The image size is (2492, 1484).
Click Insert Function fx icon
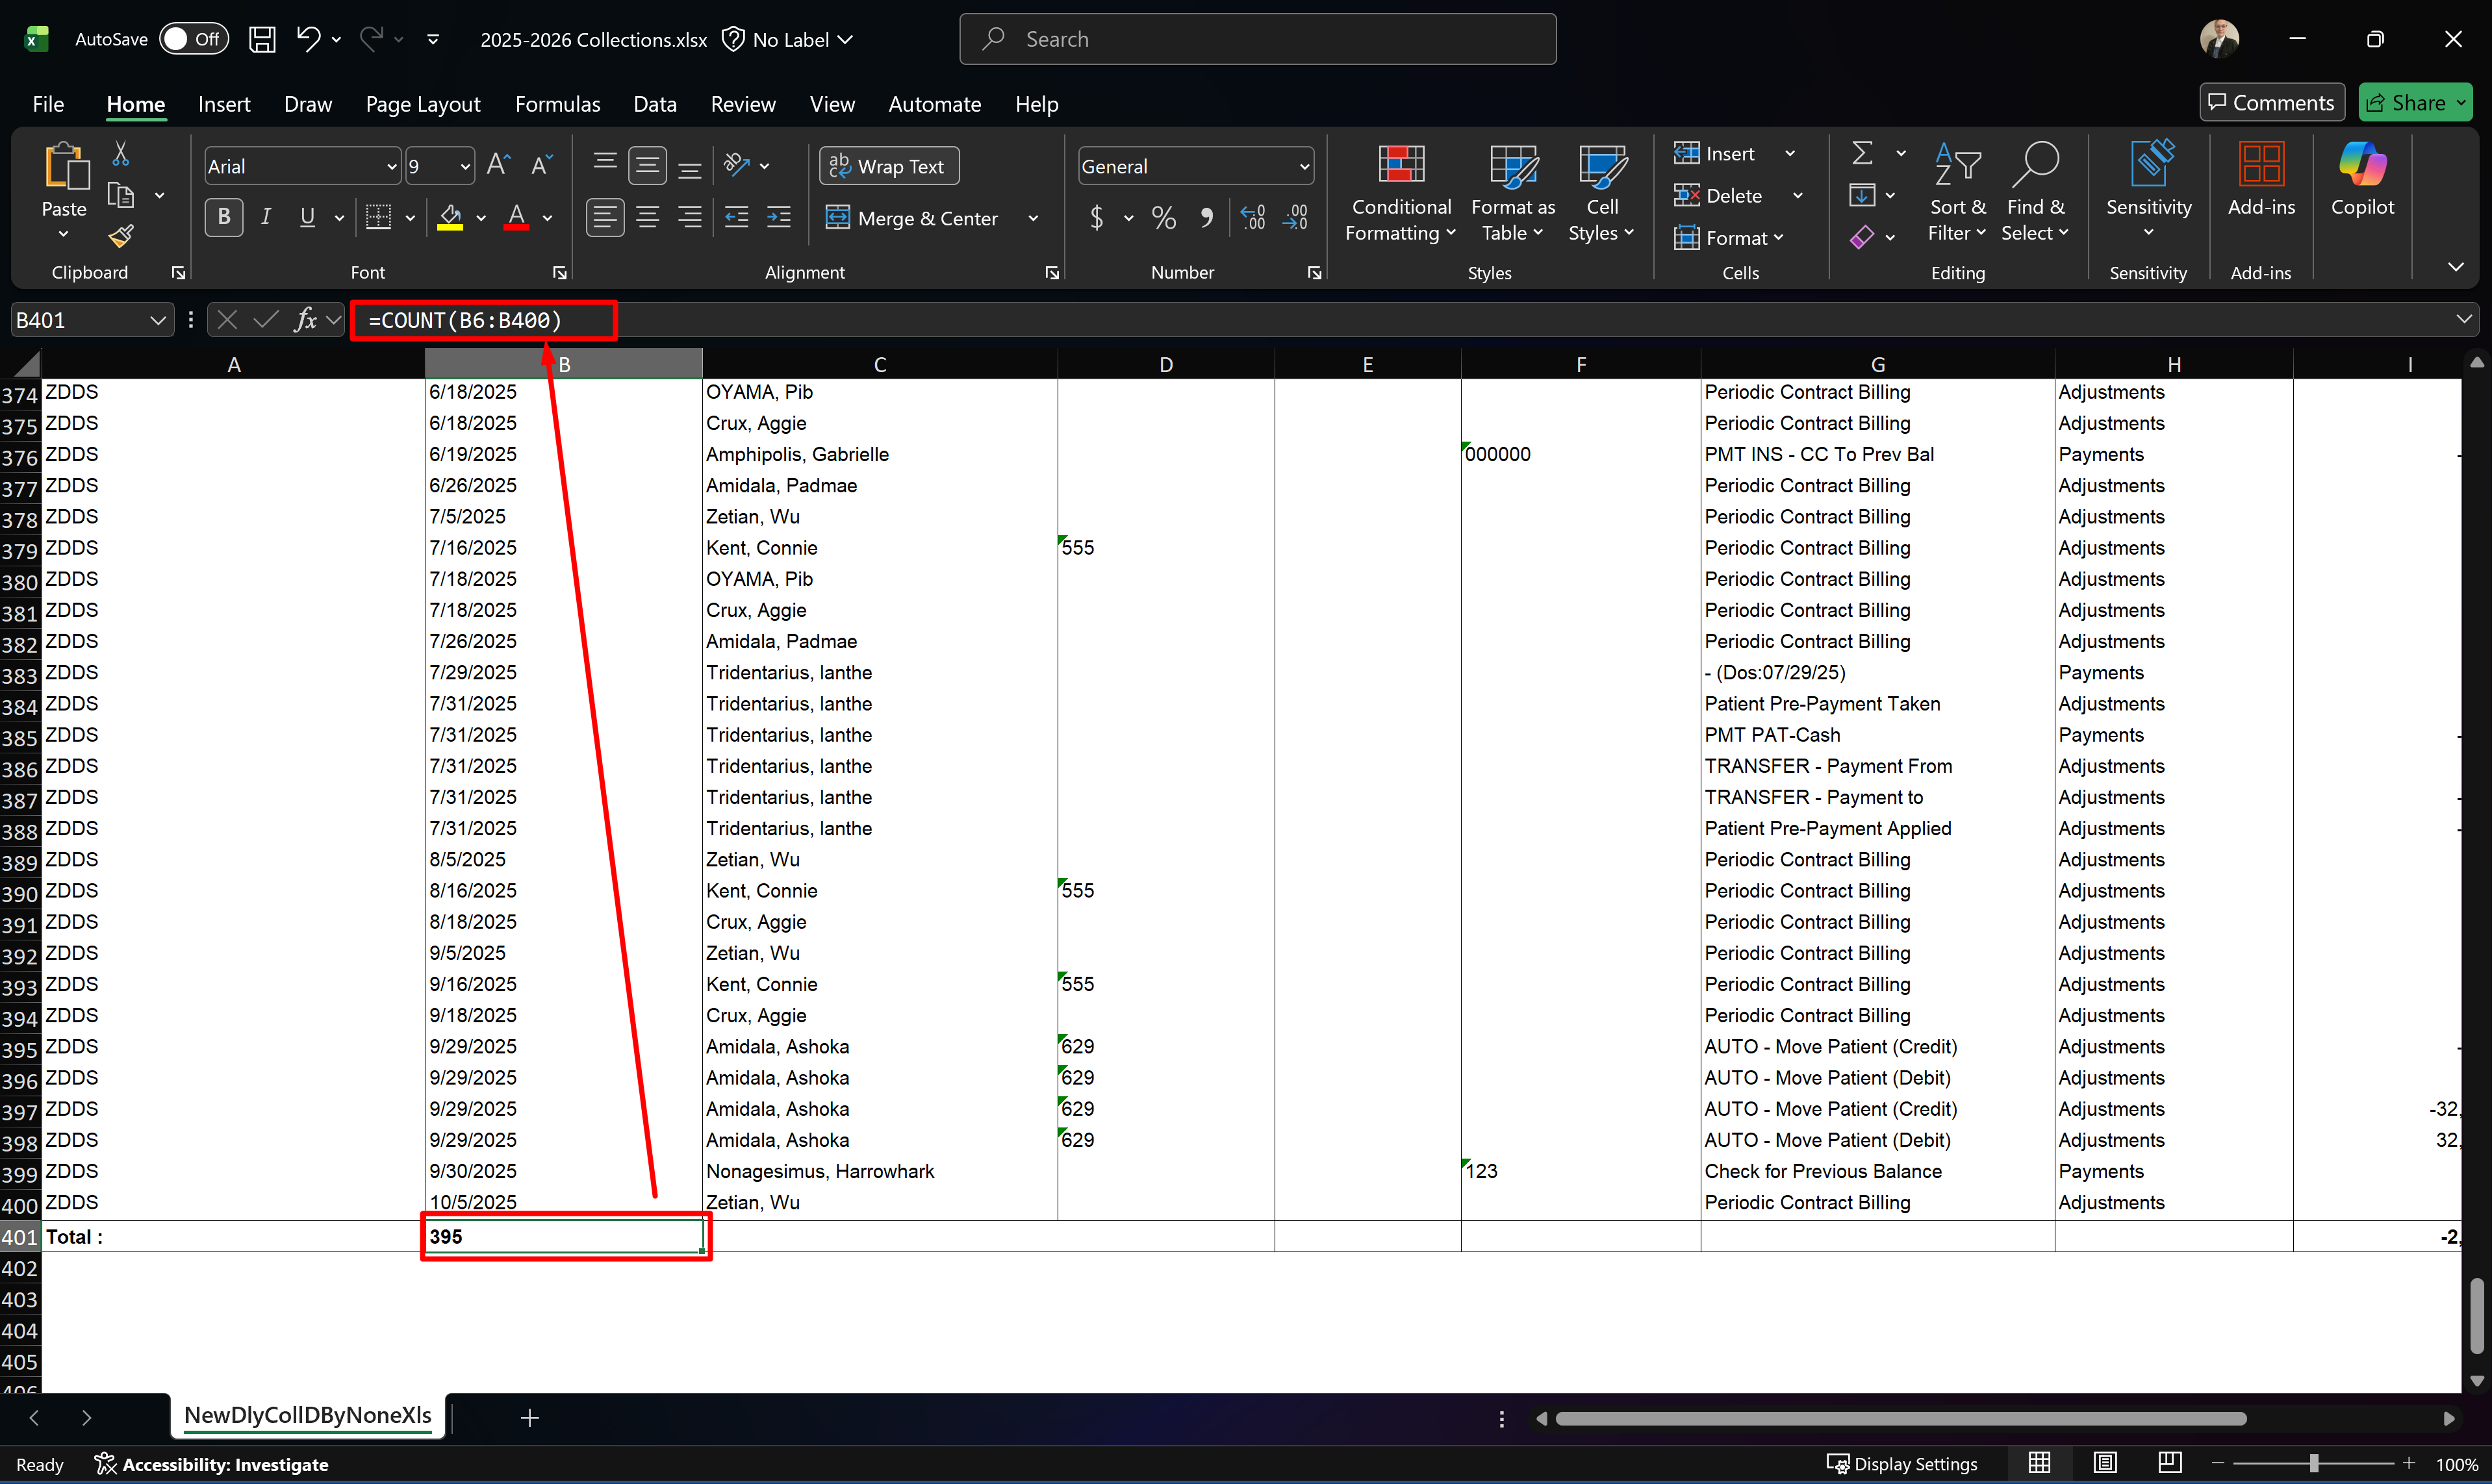pyautogui.click(x=306, y=320)
